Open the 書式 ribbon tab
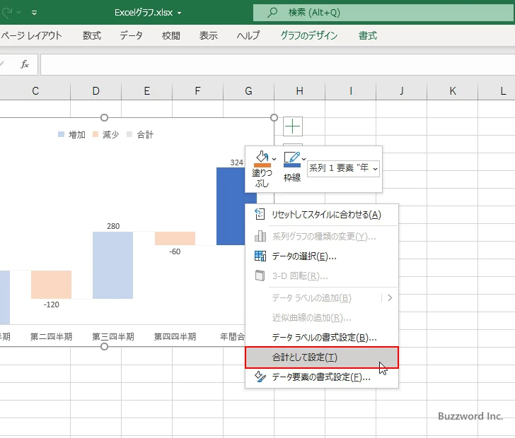 368,35
